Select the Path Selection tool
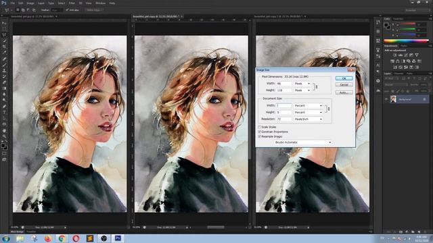The height and width of the screenshot is (243, 433). pos(4,118)
